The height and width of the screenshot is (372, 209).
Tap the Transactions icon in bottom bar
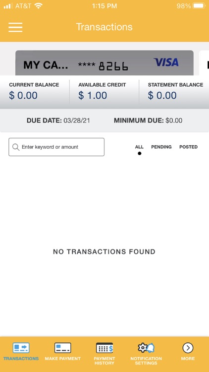21,348
